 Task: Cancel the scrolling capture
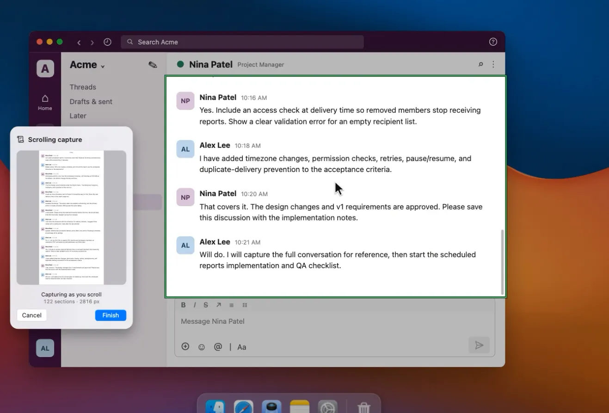click(x=31, y=315)
